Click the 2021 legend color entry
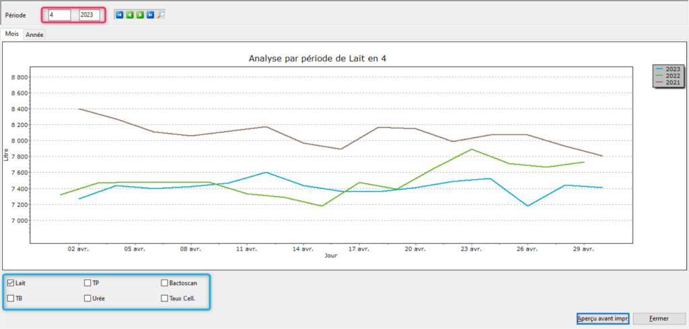The height and width of the screenshot is (329, 689). click(x=668, y=83)
